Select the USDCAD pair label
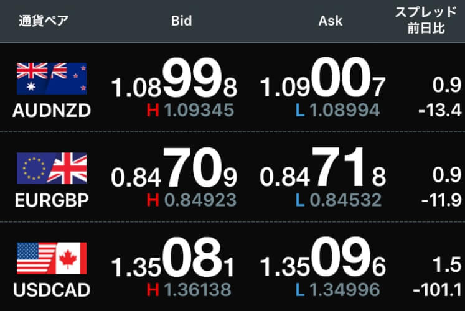The width and height of the screenshot is (465, 311). coord(51,290)
